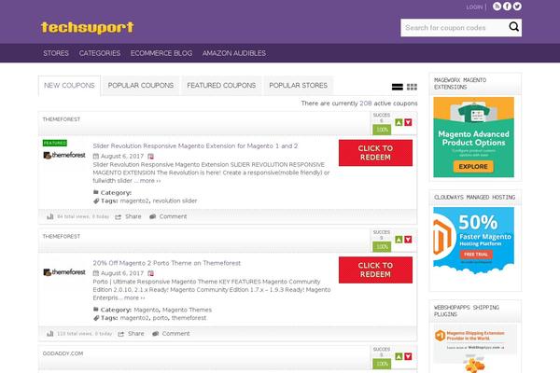Click comment bubble icon under Porto Theme coupon

[x=155, y=334]
